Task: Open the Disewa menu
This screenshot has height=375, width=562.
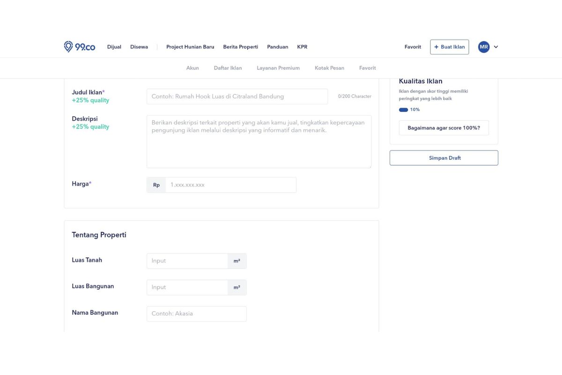Action: [139, 47]
